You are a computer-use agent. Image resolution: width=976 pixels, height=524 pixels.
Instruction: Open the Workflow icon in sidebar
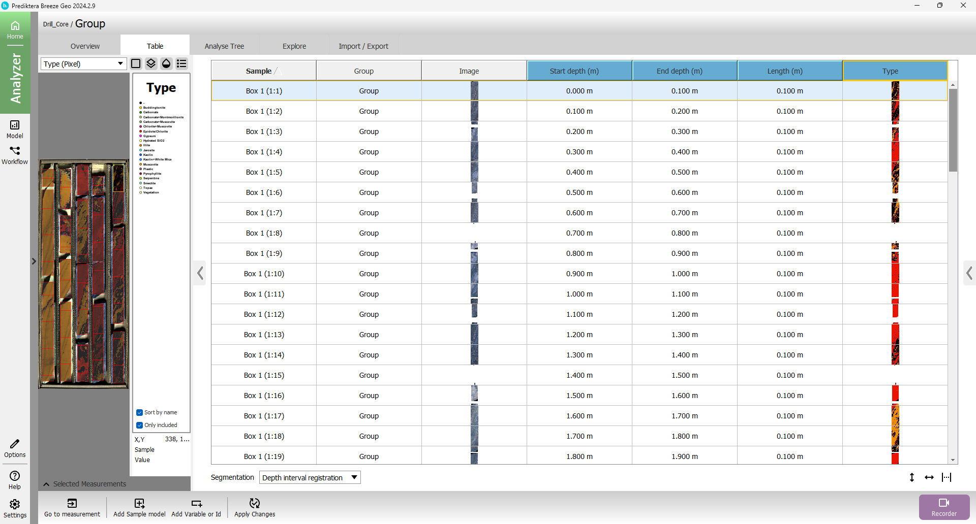pos(15,155)
